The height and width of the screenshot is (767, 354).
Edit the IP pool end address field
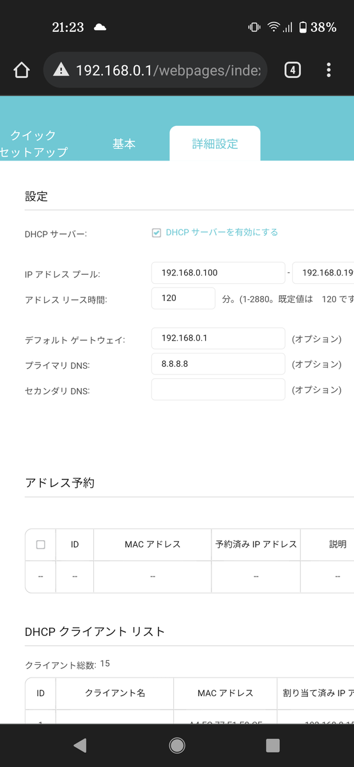[323, 272]
